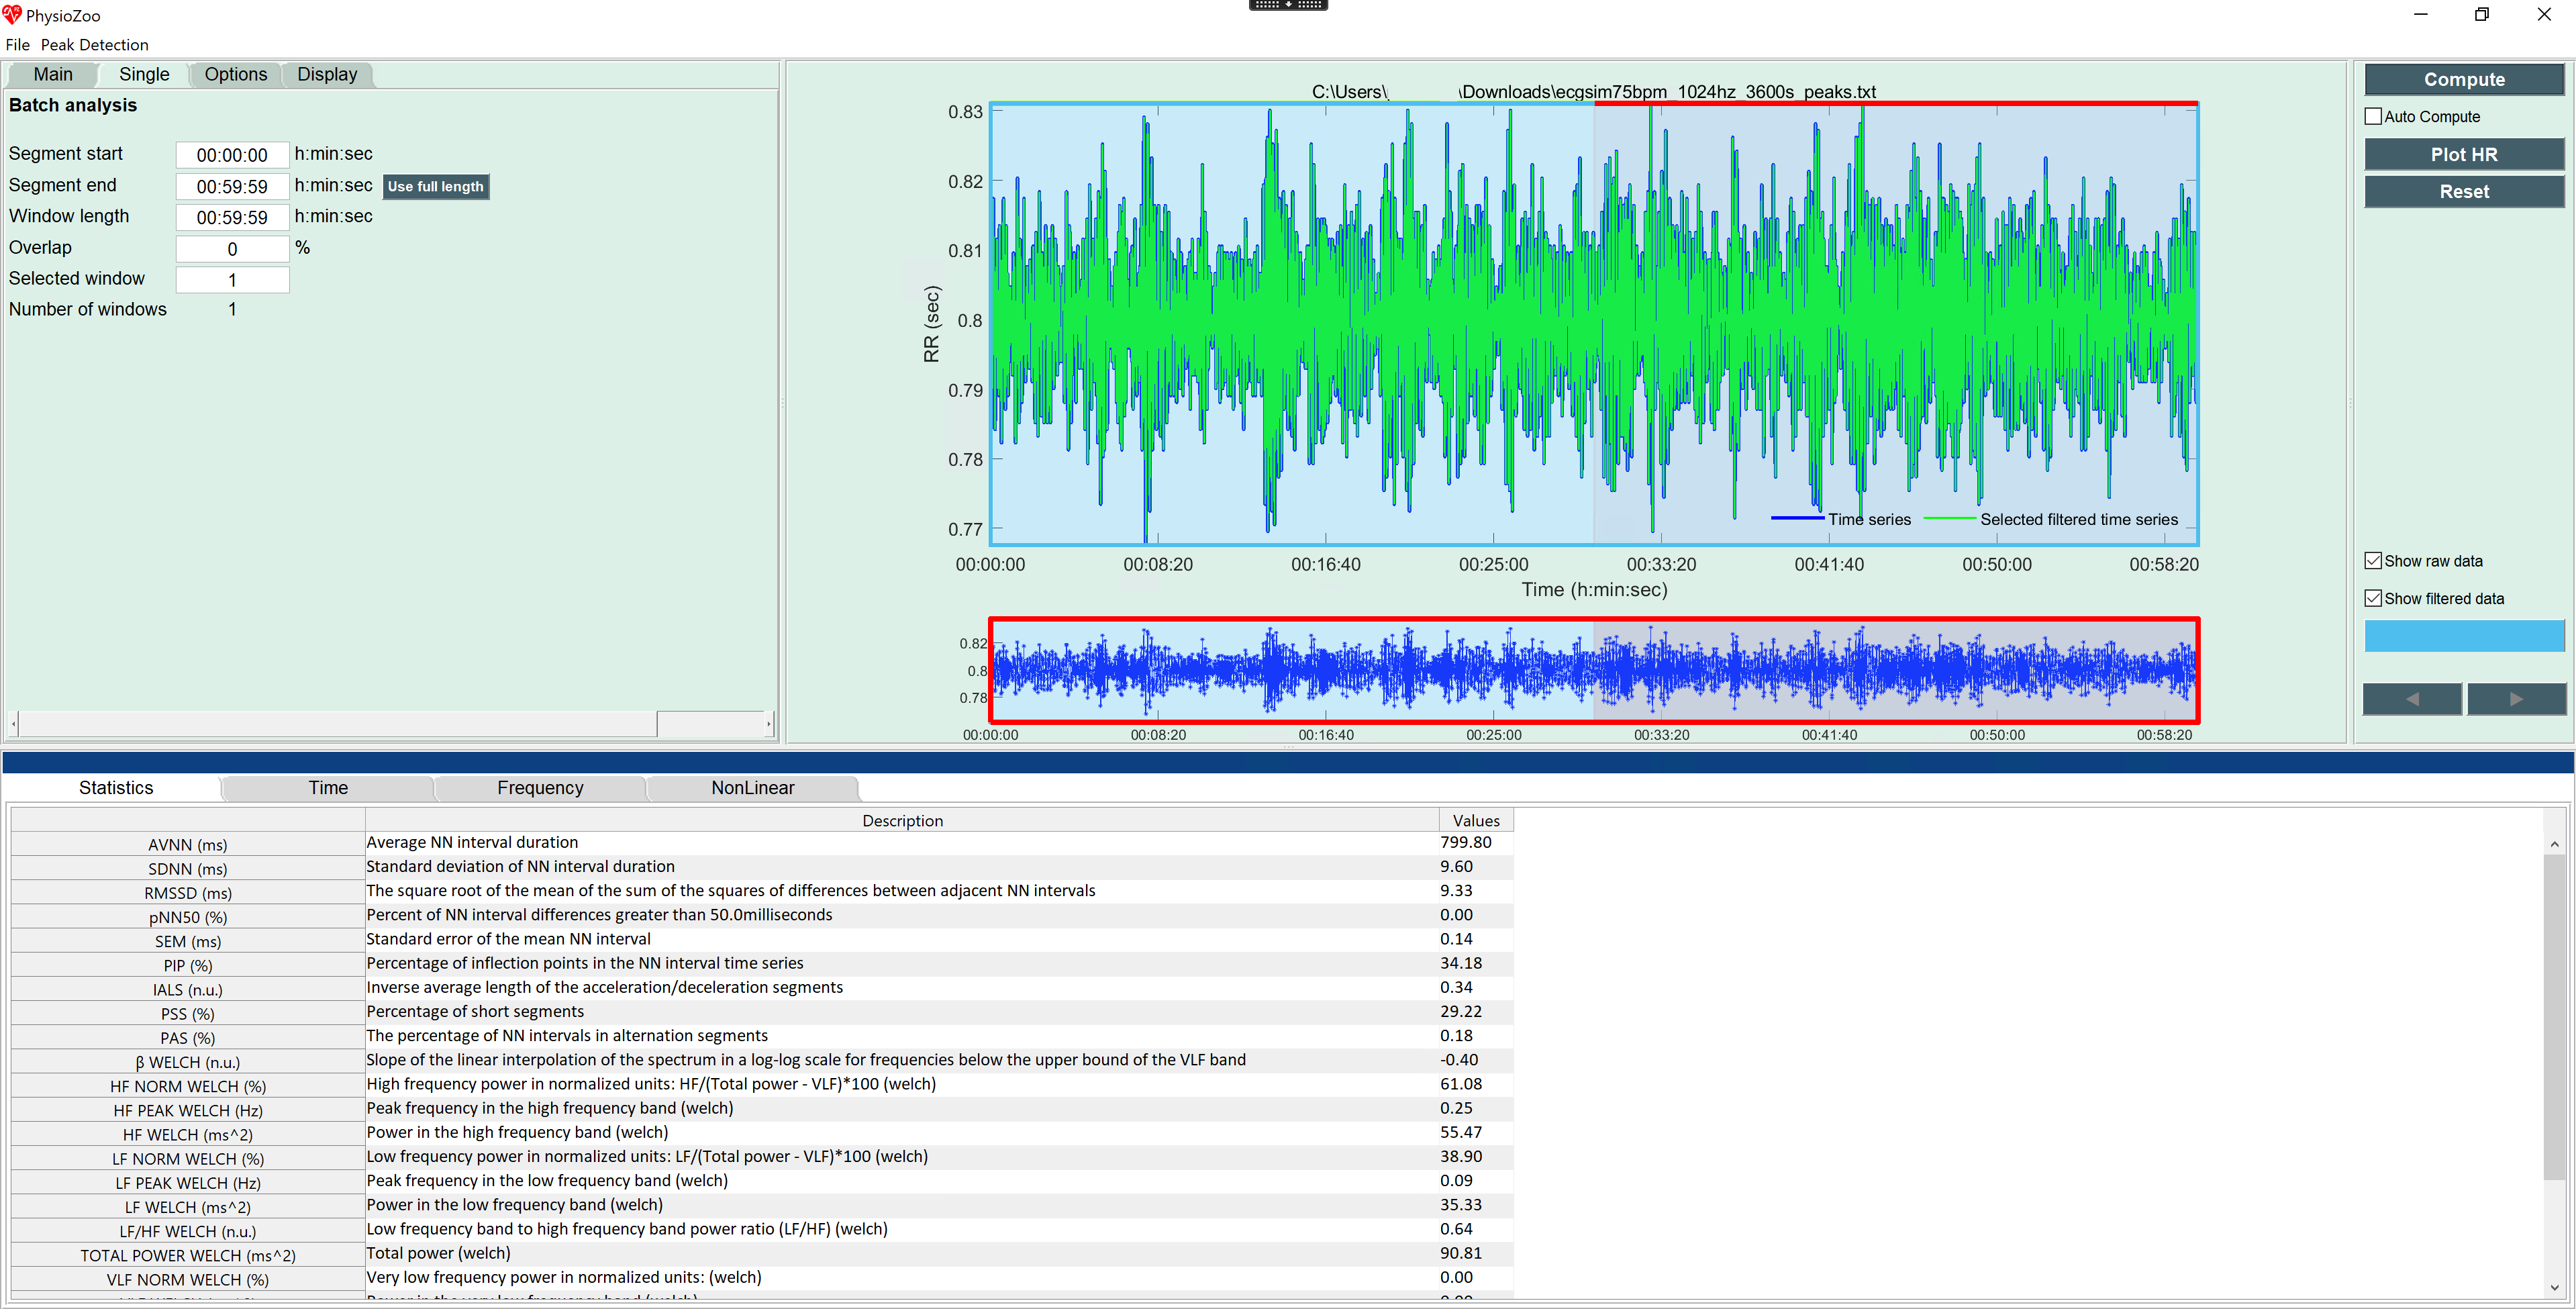Open the NonLinear results tab

(x=752, y=788)
